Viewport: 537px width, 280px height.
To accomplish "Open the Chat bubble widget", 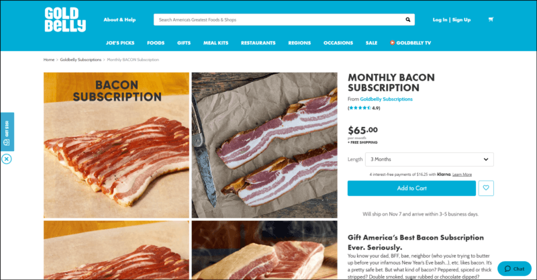I will pyautogui.click(x=514, y=269).
